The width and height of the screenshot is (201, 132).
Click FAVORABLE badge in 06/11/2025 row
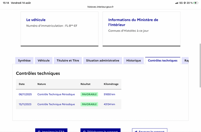click(x=89, y=94)
